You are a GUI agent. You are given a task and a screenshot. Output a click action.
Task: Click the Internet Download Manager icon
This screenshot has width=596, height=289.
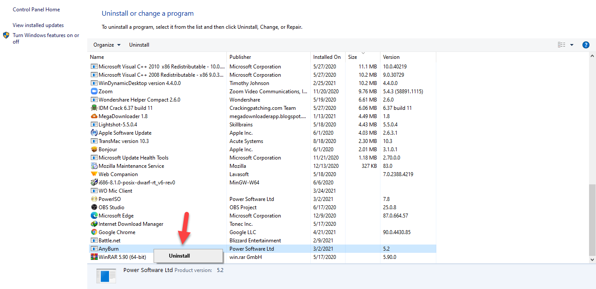coord(94,224)
